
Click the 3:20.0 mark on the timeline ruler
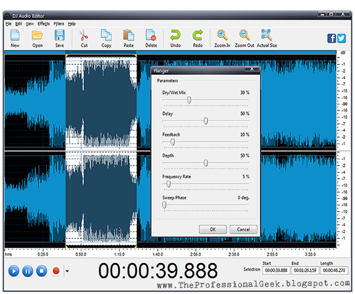[310, 254]
